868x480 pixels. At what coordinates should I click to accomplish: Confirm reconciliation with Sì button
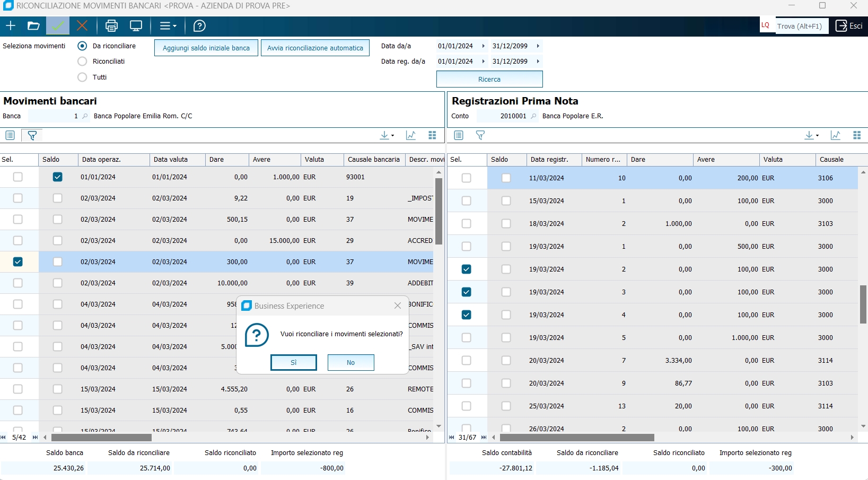(x=293, y=363)
